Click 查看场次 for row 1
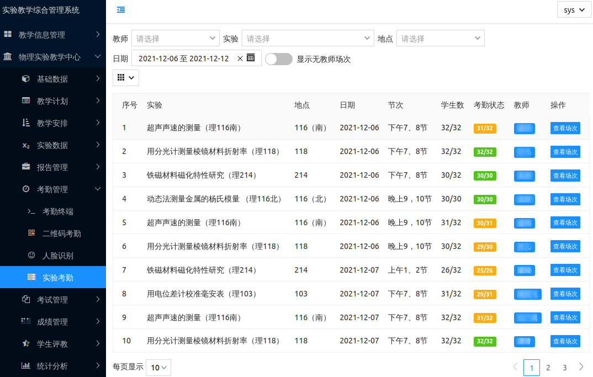The image size is (593, 377). (x=565, y=128)
